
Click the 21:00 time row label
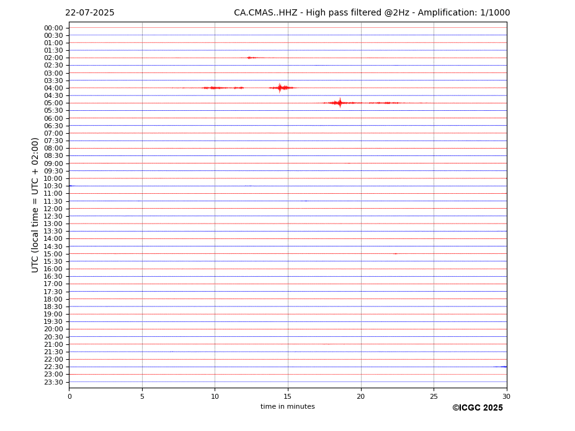click(x=53, y=344)
